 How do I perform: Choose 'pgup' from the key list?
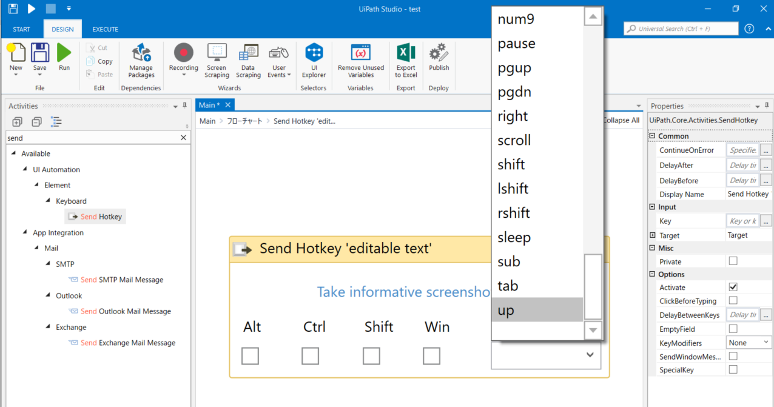[x=537, y=68]
